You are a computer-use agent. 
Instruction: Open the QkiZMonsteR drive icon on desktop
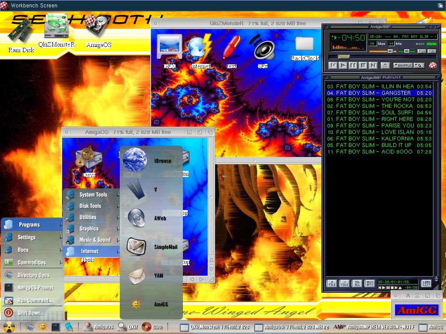[57, 30]
